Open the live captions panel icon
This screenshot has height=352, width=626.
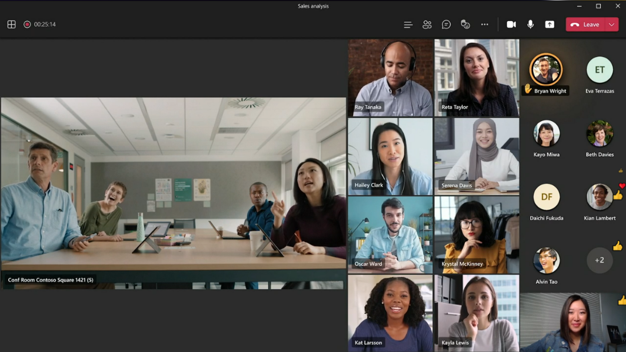click(408, 25)
